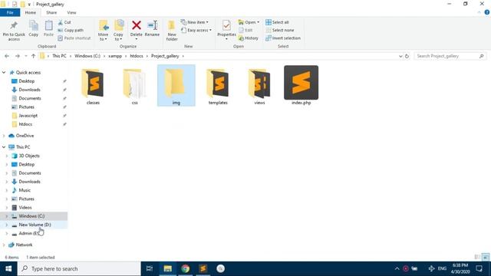Open Properties from the ribbon
The image size is (491, 276).
pos(226,29)
